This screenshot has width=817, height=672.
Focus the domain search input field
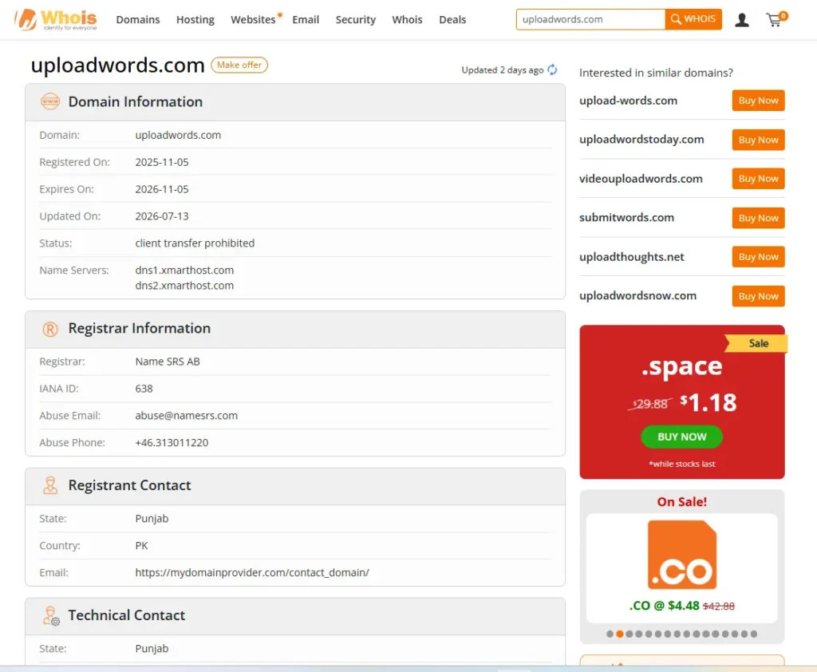pos(591,19)
